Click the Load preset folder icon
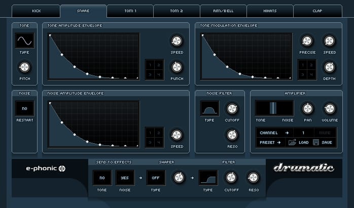The image size is (354, 208). (293, 143)
